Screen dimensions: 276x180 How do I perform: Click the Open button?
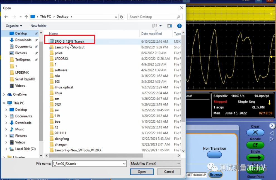pos(142,172)
